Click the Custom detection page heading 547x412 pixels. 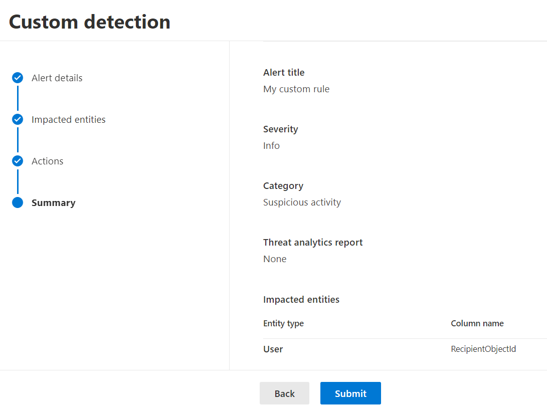tap(90, 22)
